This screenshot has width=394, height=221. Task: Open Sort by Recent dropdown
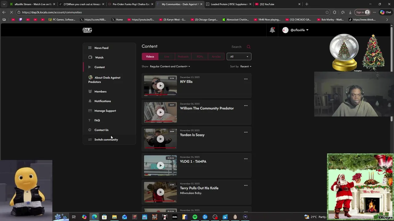(x=246, y=66)
